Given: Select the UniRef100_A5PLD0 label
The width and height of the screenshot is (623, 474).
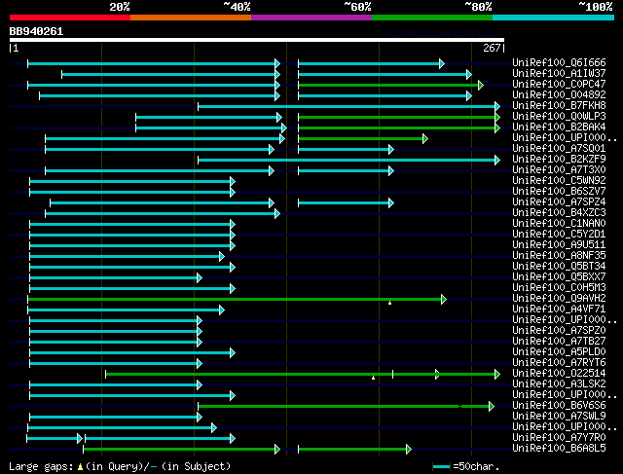Looking at the screenshot, I should (x=559, y=352).
